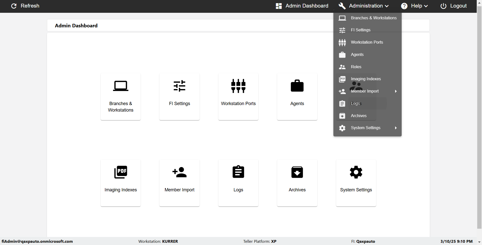The height and width of the screenshot is (245, 482).
Task: Click the Help question mark icon
Action: point(404,6)
